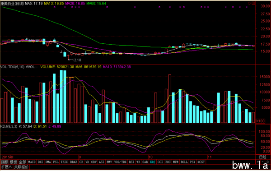
Task: Select the MCST indicator tab
Action: [x=201, y=162]
